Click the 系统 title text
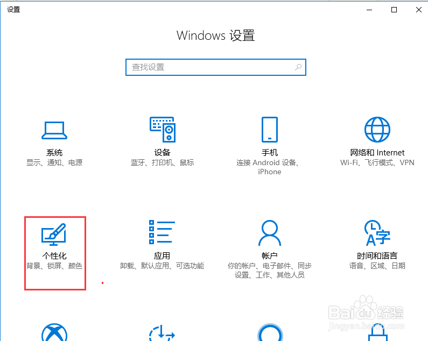428x341 pixels. click(54, 153)
